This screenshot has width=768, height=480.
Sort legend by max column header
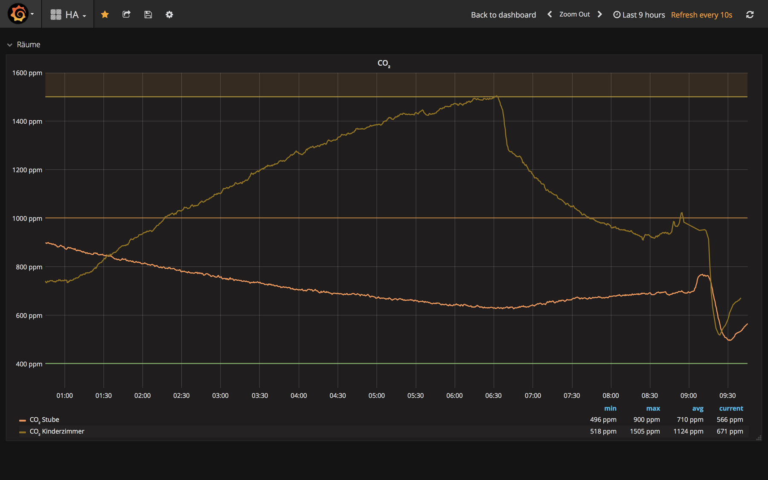coord(653,408)
